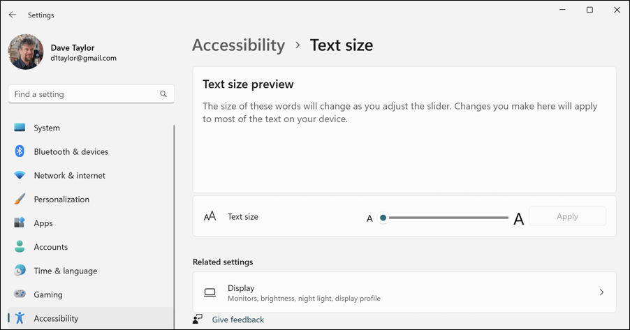The height and width of the screenshot is (330, 630).
Task: Click the Related settings heading
Action: [223, 262]
